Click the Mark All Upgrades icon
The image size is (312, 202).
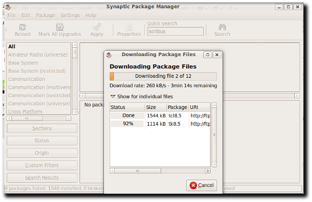click(x=60, y=27)
